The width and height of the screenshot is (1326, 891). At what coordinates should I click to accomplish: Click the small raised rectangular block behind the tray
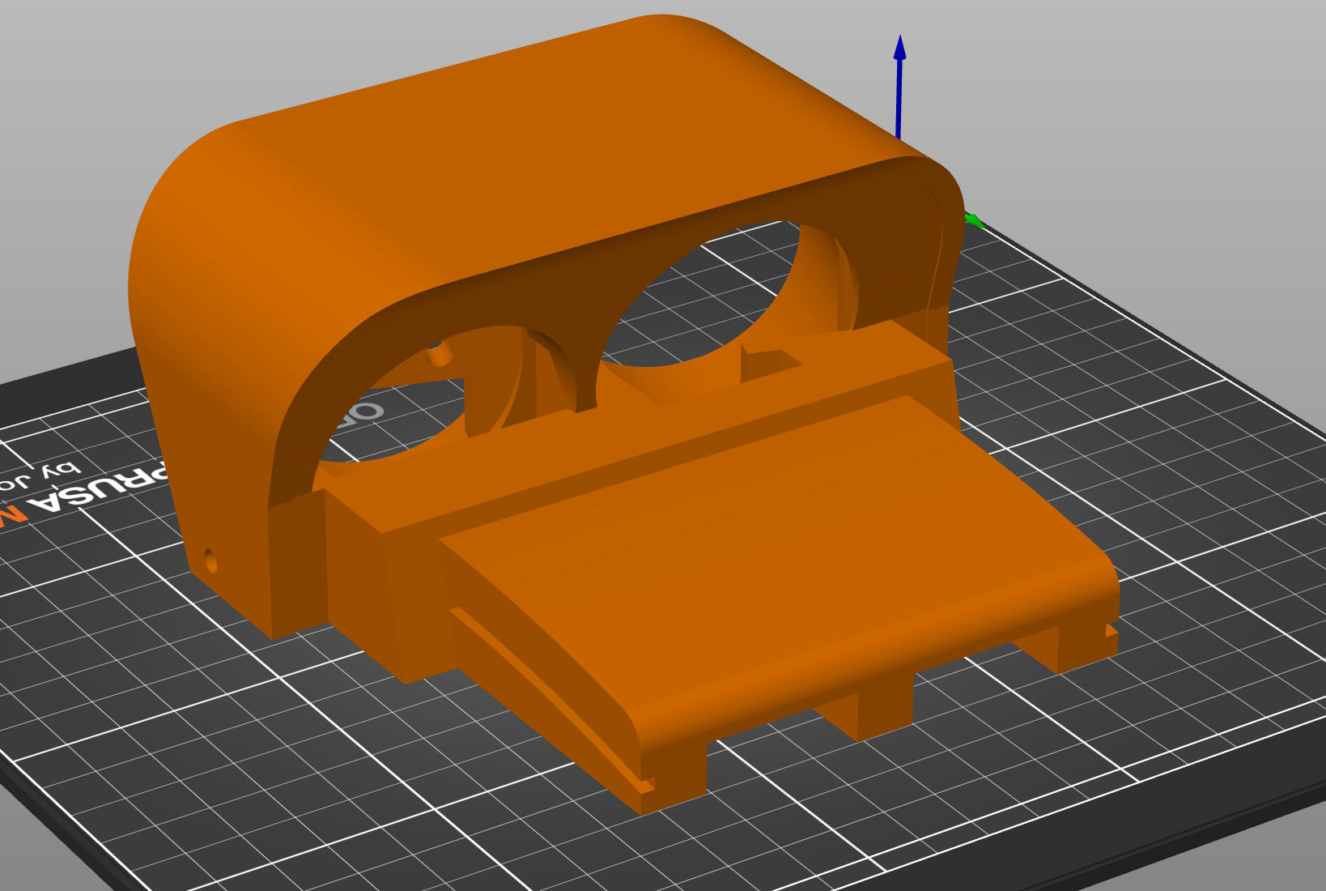(x=769, y=363)
